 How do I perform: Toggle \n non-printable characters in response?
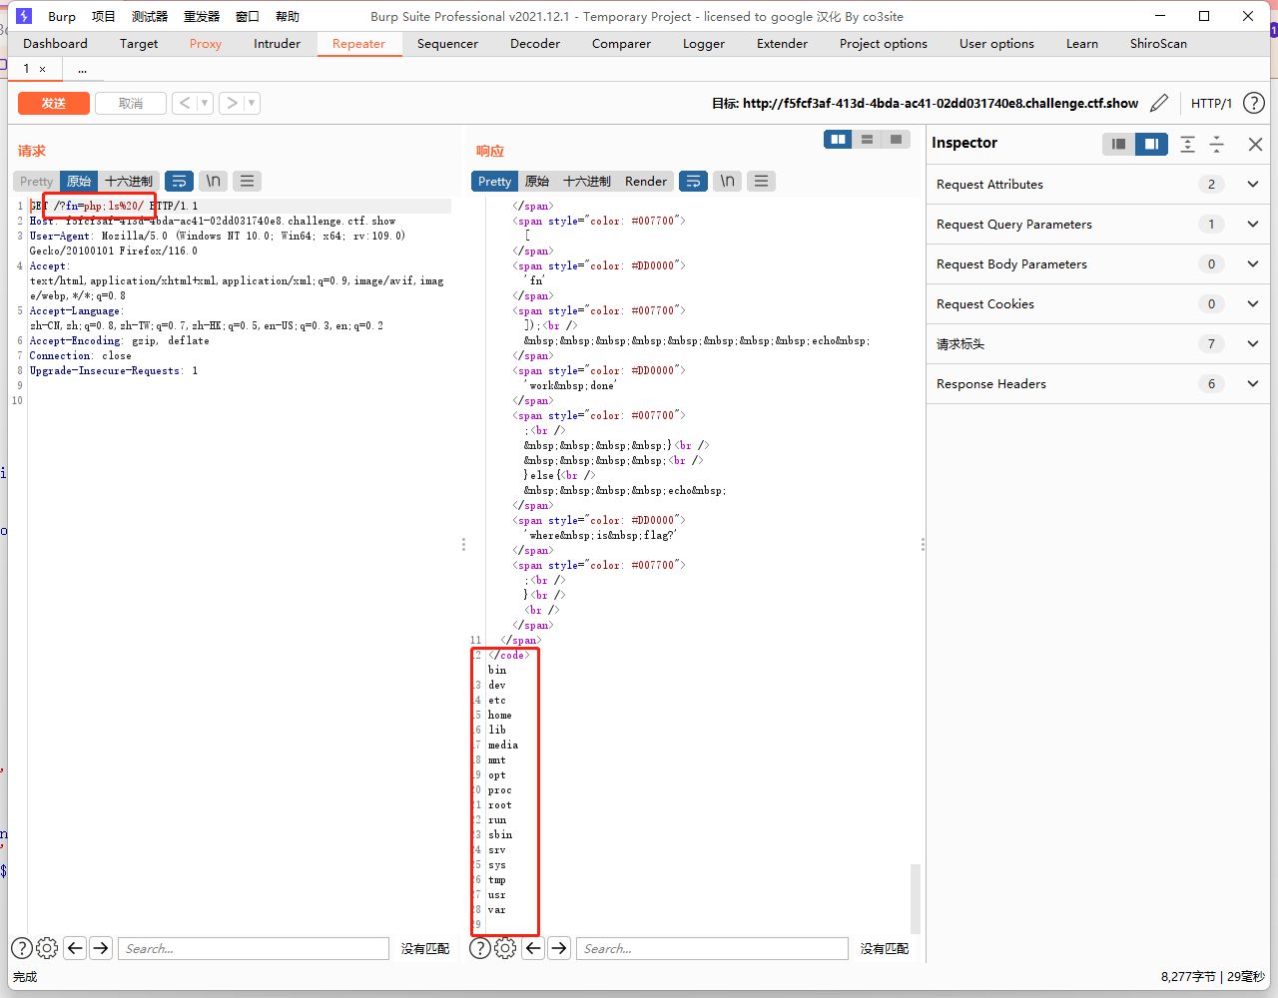tap(727, 181)
